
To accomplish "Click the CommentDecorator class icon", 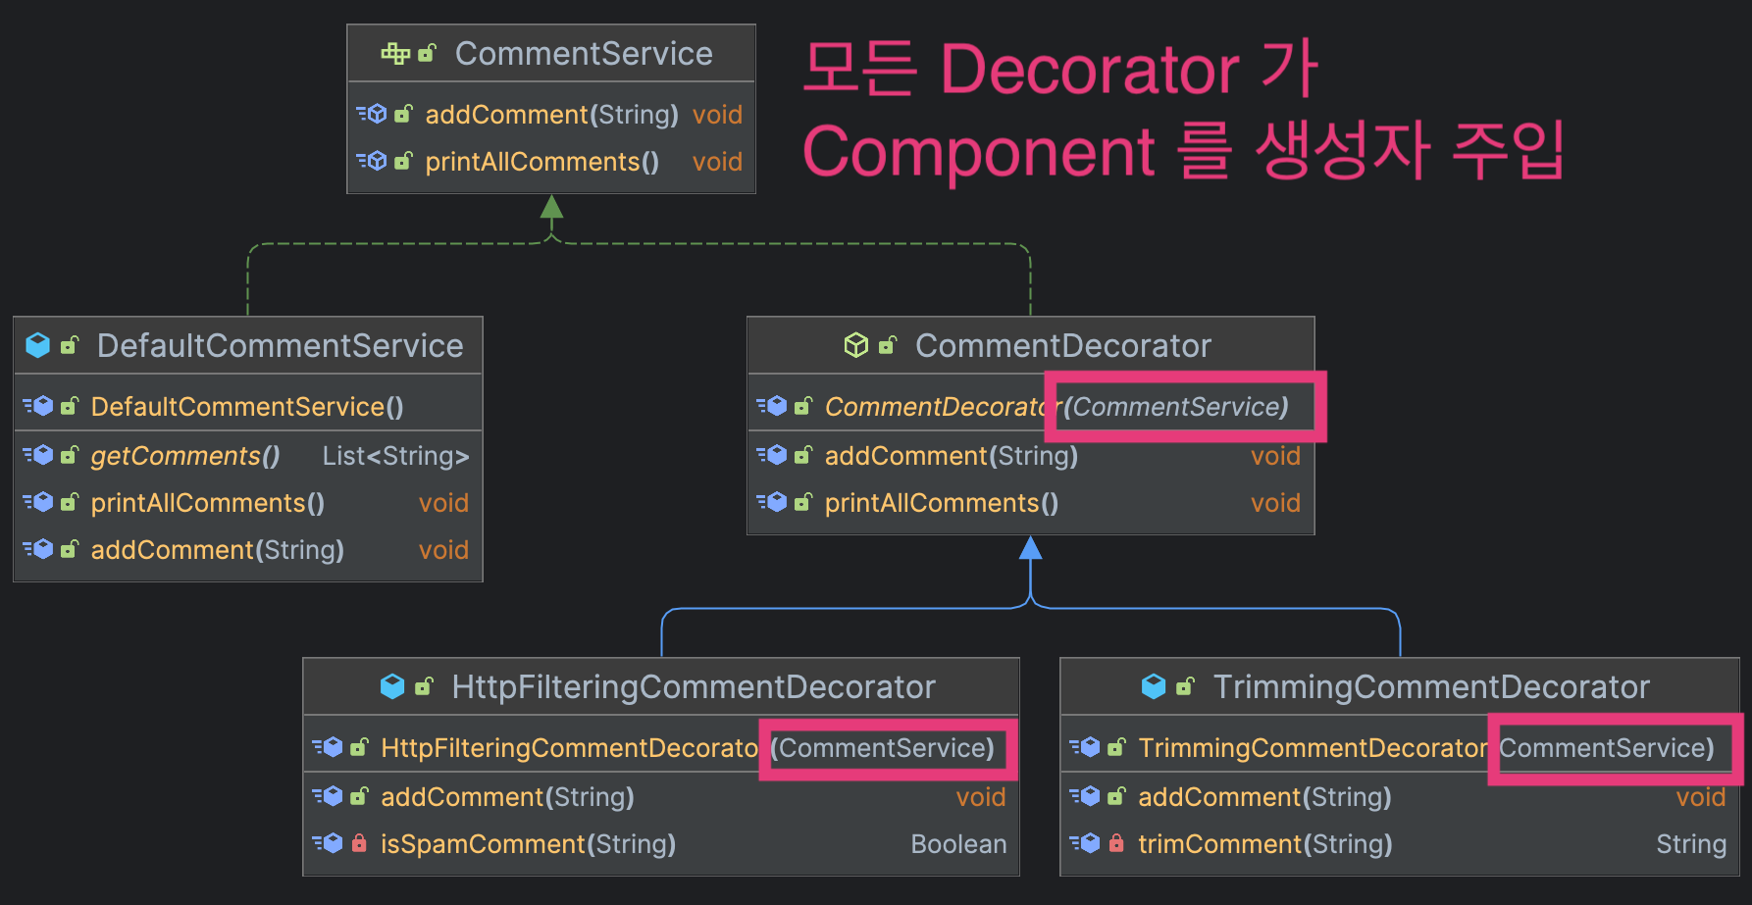I will (x=856, y=345).
